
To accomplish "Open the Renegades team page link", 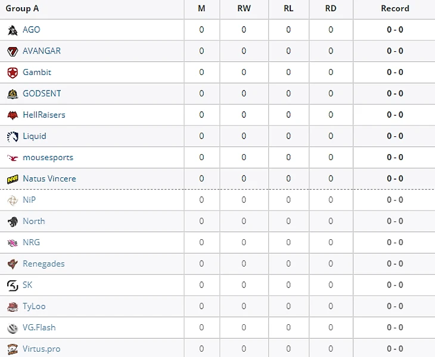I will (44, 264).
